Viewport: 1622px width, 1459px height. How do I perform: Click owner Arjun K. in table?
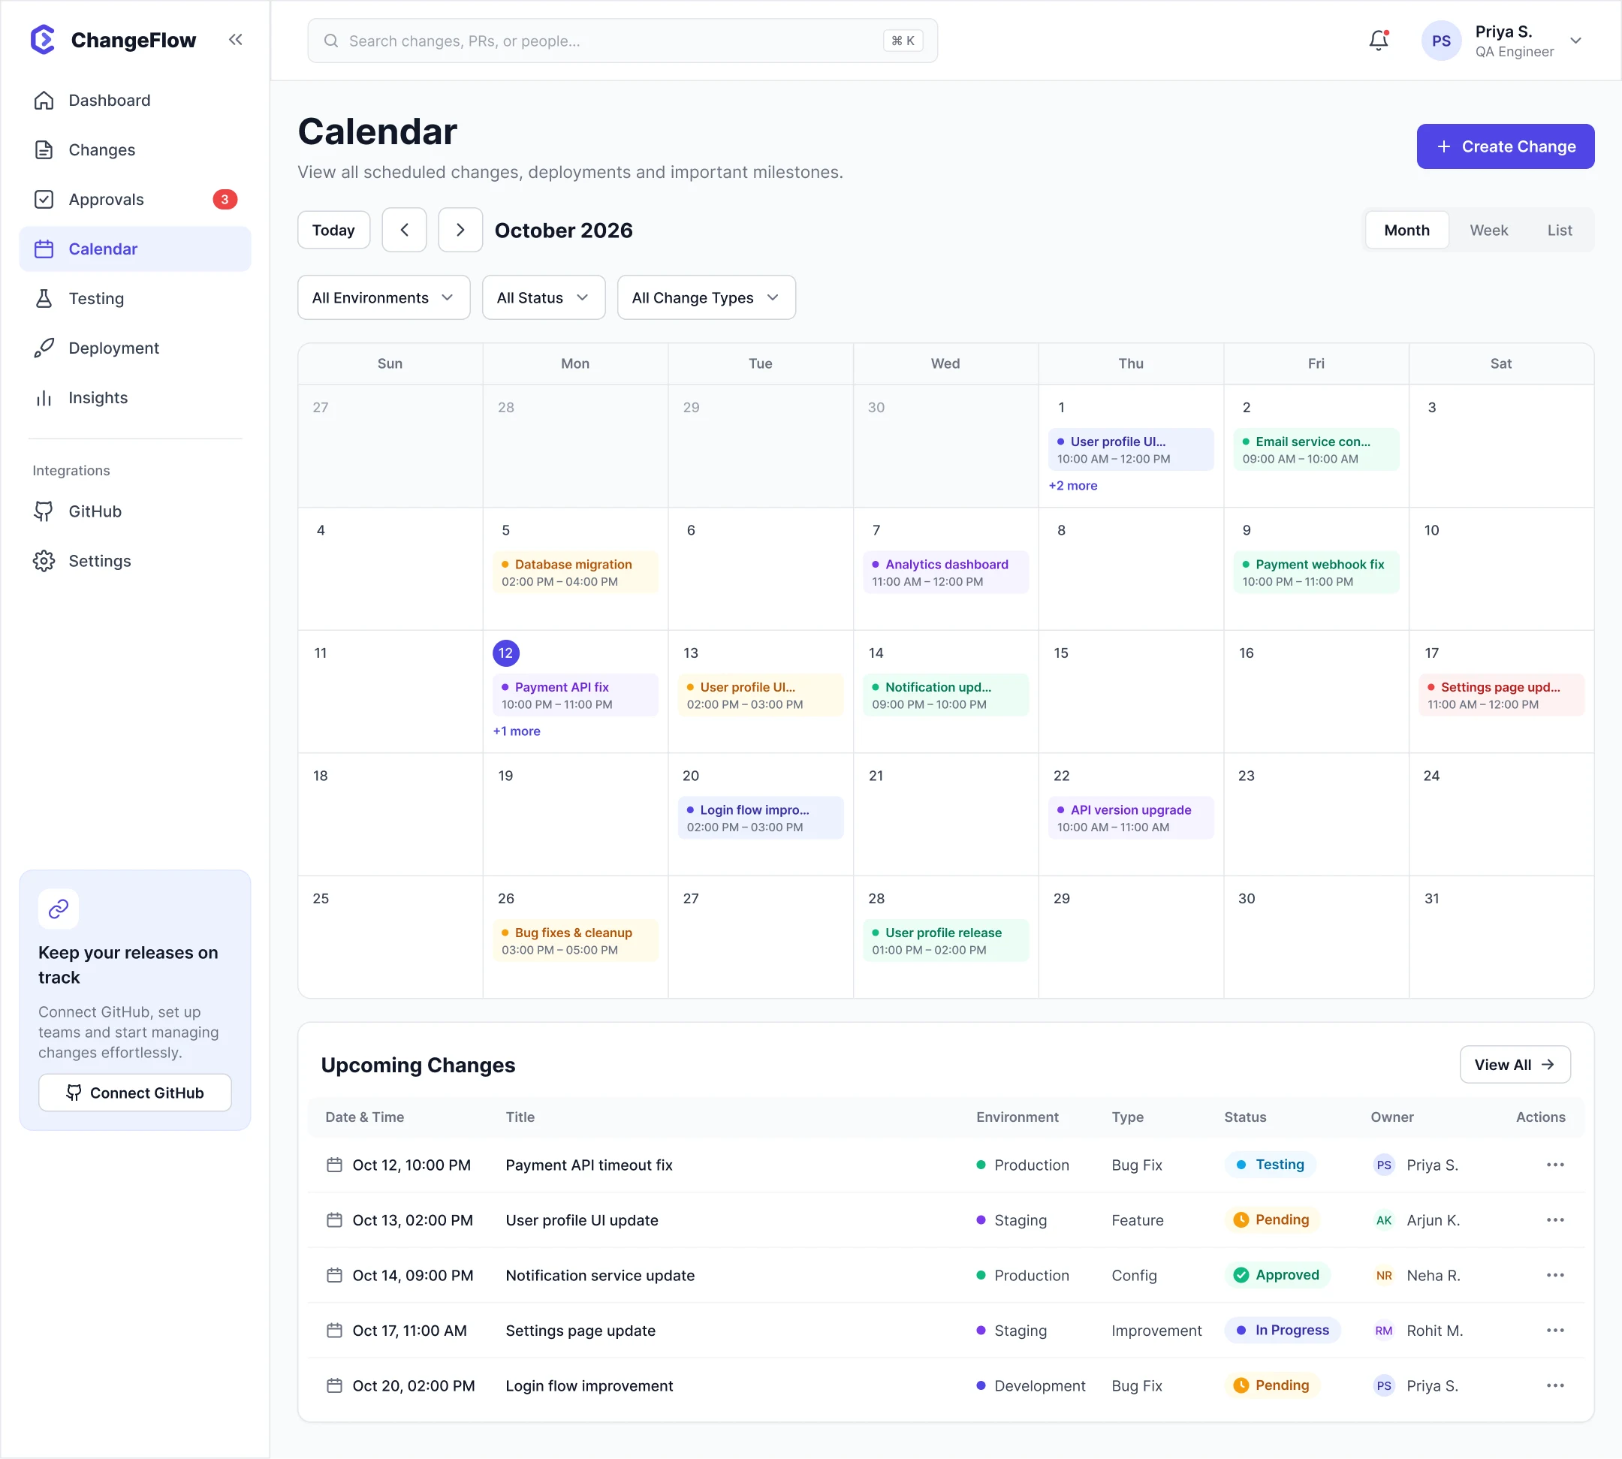(x=1417, y=1220)
